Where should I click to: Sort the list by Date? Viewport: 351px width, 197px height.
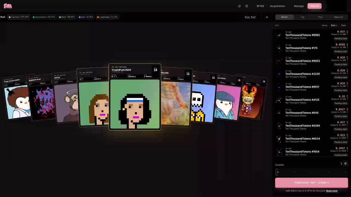334,25
